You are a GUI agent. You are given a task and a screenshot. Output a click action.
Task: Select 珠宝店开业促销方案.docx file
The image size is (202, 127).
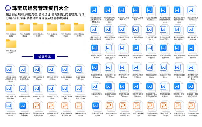(124, 87)
